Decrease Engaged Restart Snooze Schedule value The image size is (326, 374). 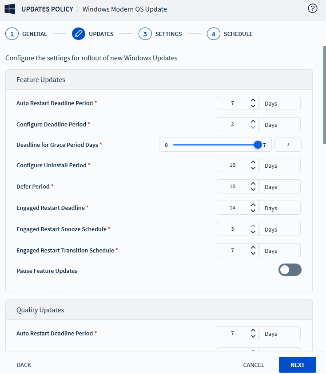click(x=253, y=232)
